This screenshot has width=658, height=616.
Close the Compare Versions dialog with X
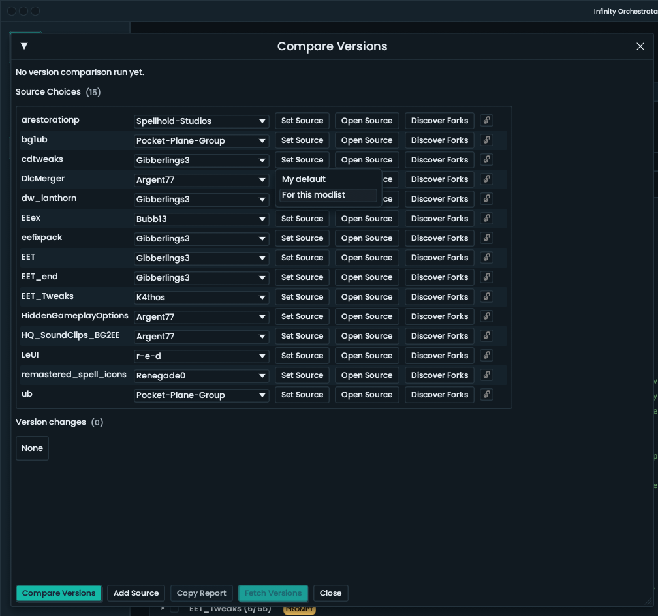tap(640, 46)
